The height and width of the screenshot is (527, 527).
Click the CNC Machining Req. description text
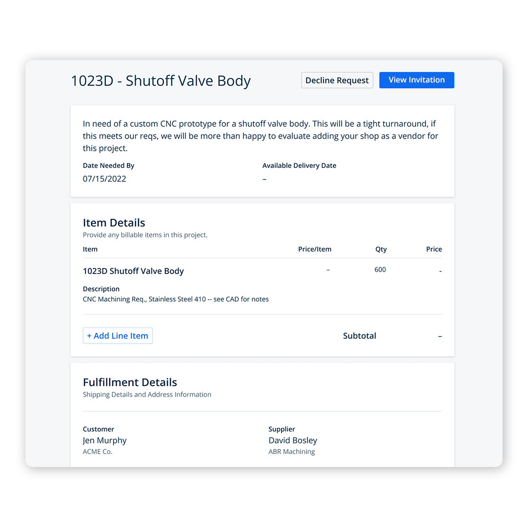click(x=176, y=299)
